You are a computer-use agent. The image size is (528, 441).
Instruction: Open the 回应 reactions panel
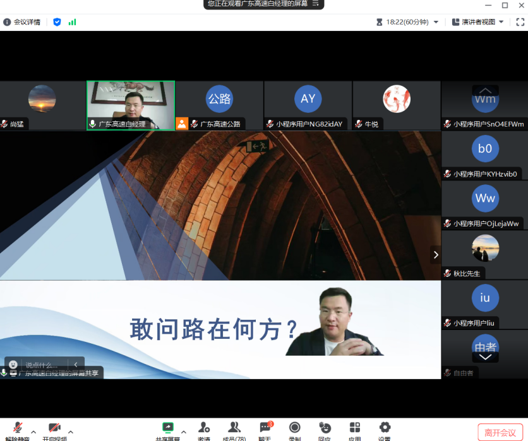coord(325,430)
